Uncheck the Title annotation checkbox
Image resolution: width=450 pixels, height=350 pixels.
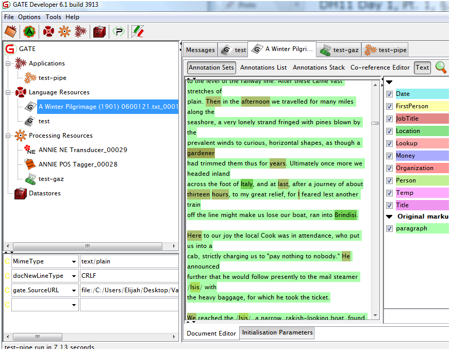pos(390,205)
